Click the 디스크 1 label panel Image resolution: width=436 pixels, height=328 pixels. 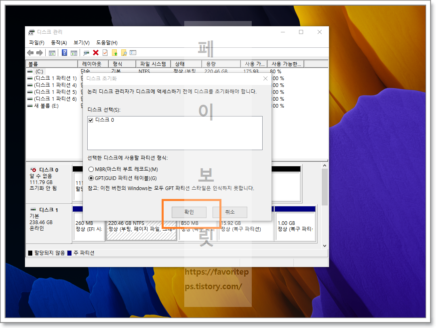(48, 223)
